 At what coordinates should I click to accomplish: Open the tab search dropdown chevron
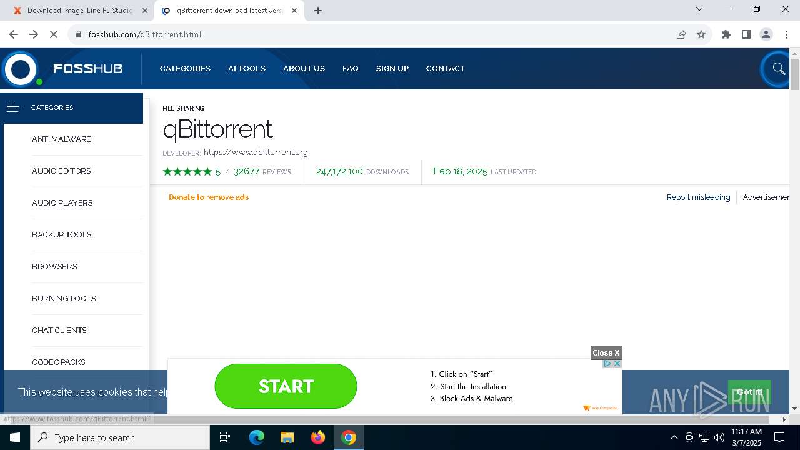pyautogui.click(x=699, y=9)
